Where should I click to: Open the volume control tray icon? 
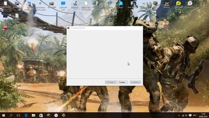point(186,115)
